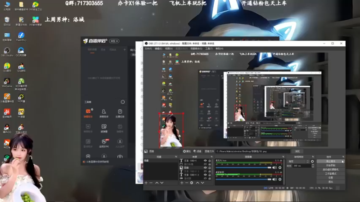Adjust the 麦克风/Aux volume slider

click(243, 167)
